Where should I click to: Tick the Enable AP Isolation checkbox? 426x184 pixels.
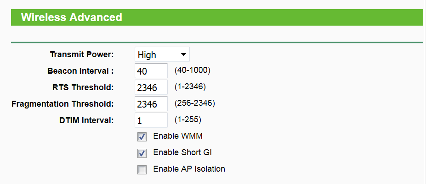pyautogui.click(x=142, y=170)
